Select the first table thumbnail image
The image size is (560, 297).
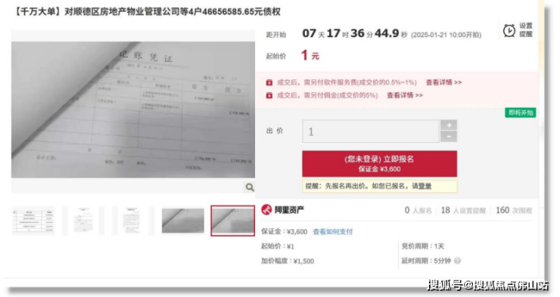click(33, 221)
